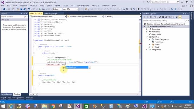Open the zoom 100 % dropdown
The width and height of the screenshot is (194, 109).
(37, 94)
